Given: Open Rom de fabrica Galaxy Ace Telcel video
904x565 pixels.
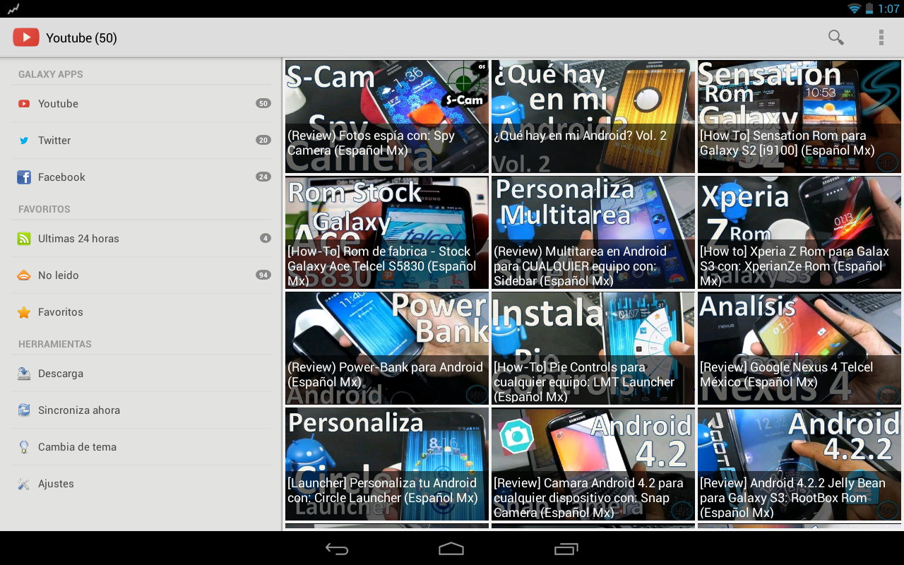Looking at the screenshot, I should tap(387, 232).
